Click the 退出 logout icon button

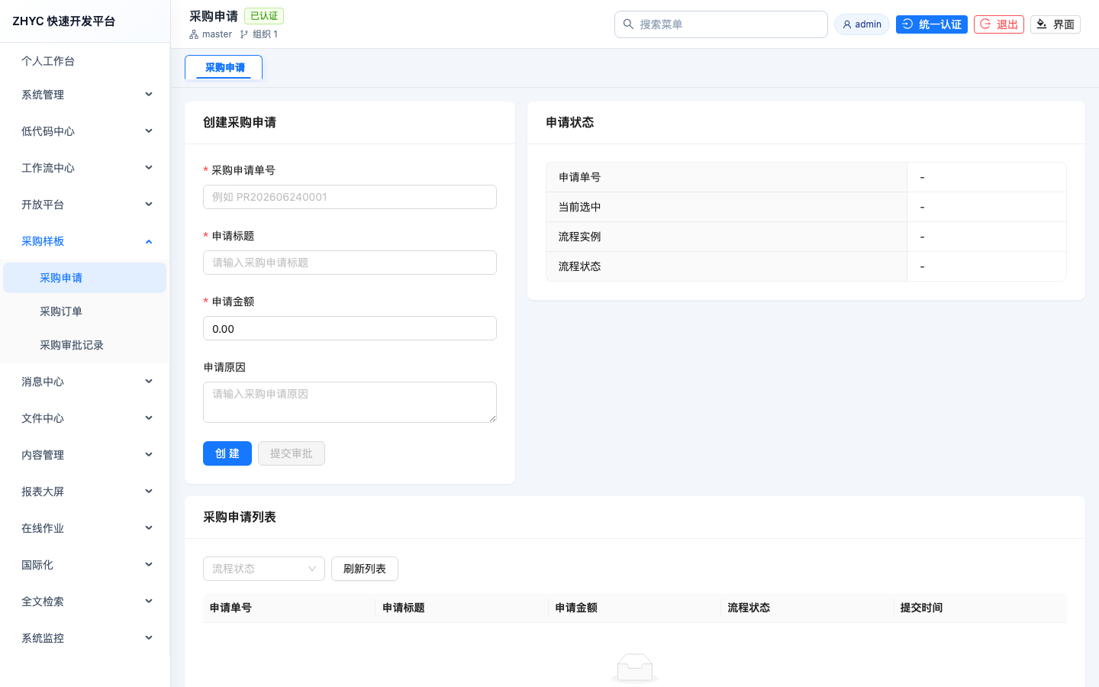pos(985,24)
